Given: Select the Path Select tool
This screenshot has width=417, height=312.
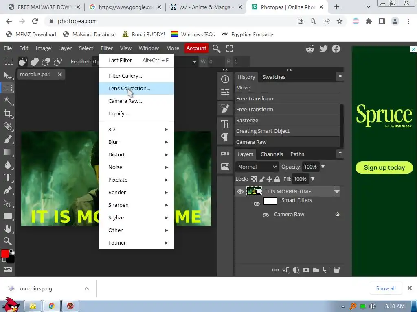Looking at the screenshot, I should [8, 203].
